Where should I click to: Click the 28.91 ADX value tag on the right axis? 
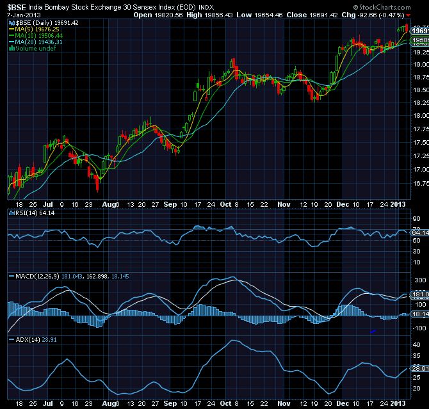click(x=419, y=369)
